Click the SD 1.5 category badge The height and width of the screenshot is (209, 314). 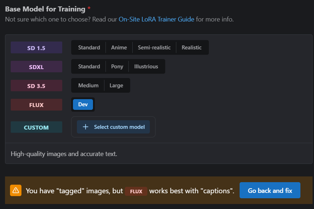coord(36,48)
